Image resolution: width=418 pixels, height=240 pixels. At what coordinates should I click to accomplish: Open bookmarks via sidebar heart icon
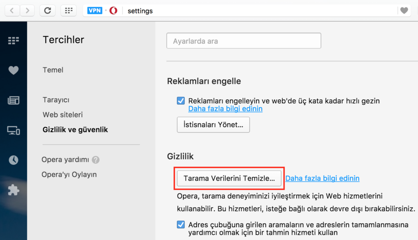click(13, 70)
